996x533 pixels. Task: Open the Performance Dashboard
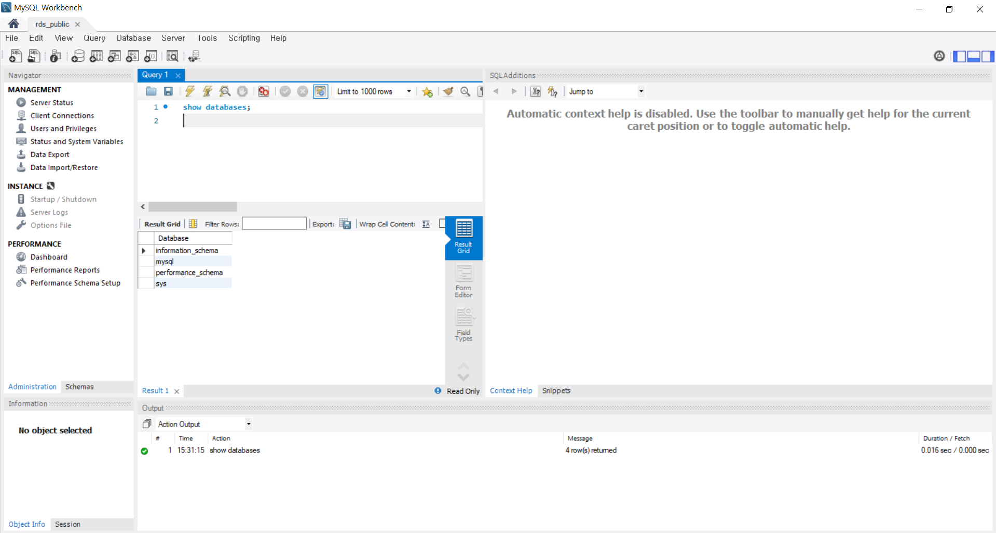[x=49, y=257]
